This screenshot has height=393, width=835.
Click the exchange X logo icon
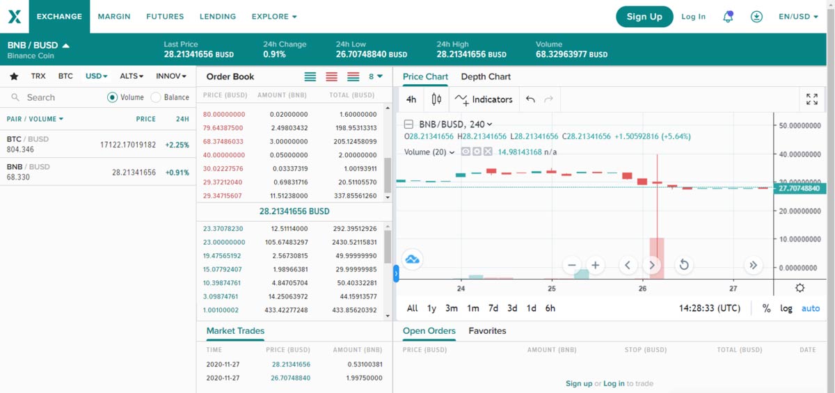[x=15, y=16]
